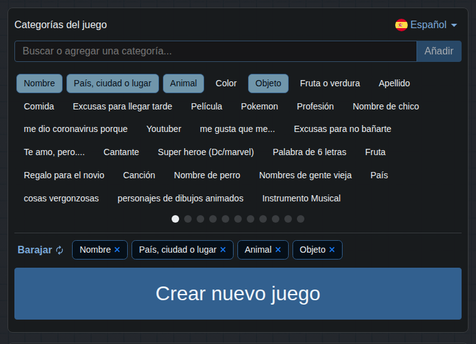This screenshot has height=344, width=476.
Task: Select the Canción category
Action: point(139,175)
